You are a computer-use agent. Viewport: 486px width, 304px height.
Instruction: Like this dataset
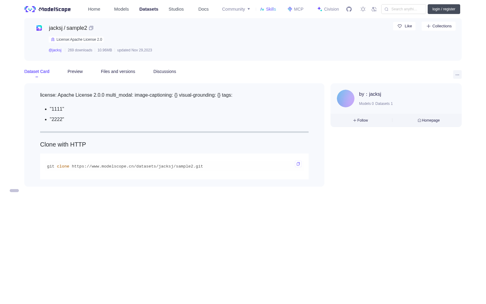click(404, 26)
